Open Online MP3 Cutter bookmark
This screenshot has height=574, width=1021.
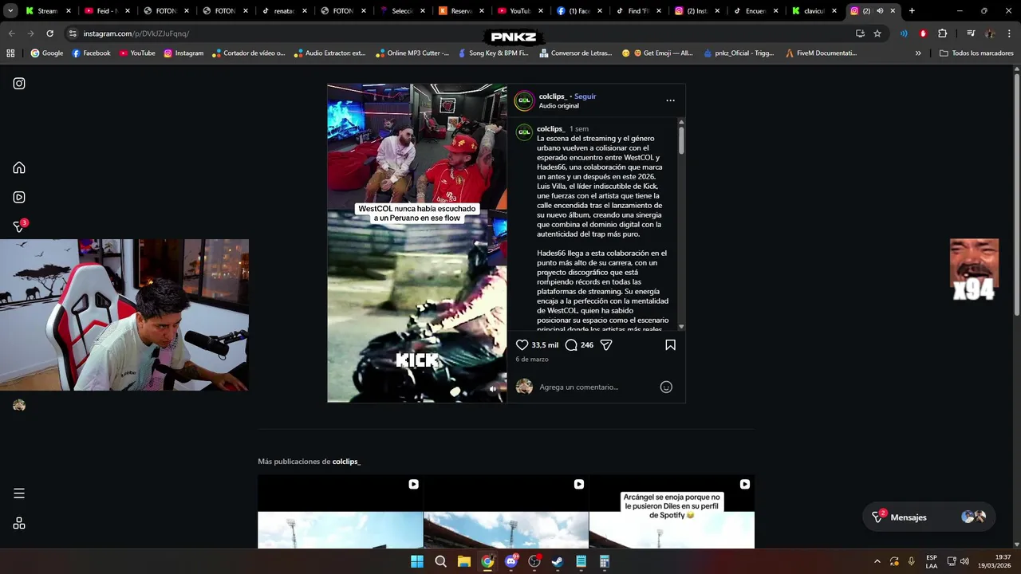(x=412, y=53)
